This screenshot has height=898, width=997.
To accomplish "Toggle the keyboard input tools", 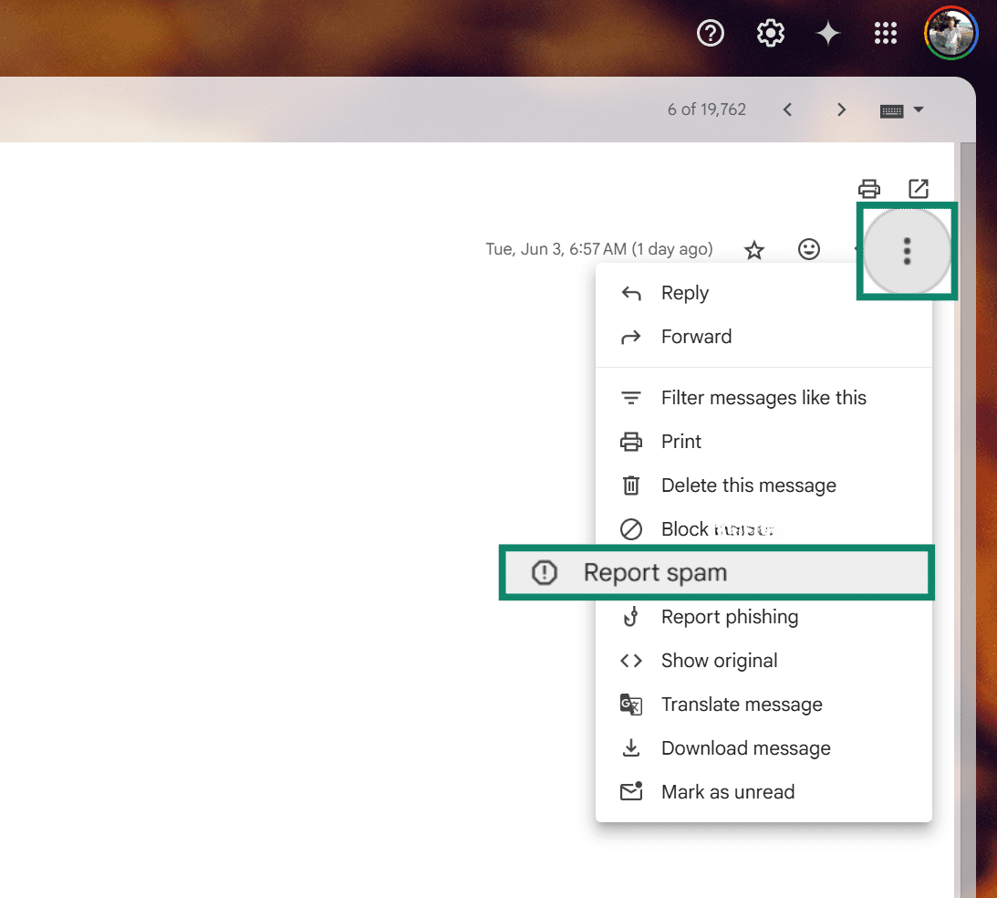I will click(890, 110).
